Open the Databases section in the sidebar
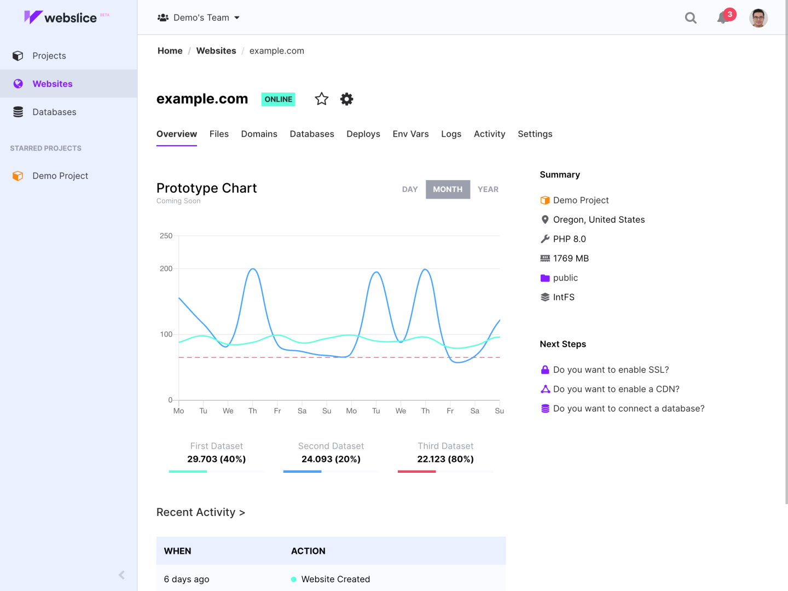788x591 pixels. tap(54, 112)
